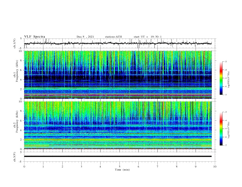Click the "2" kHz tick on ch.2 spectrogram
Viewport: 242px width, 187px height.
tap(21, 140)
